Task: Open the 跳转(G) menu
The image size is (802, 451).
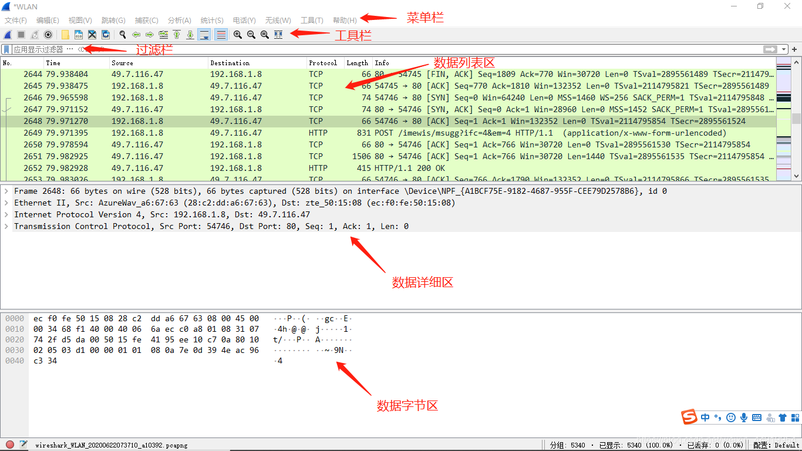Action: pyautogui.click(x=113, y=21)
